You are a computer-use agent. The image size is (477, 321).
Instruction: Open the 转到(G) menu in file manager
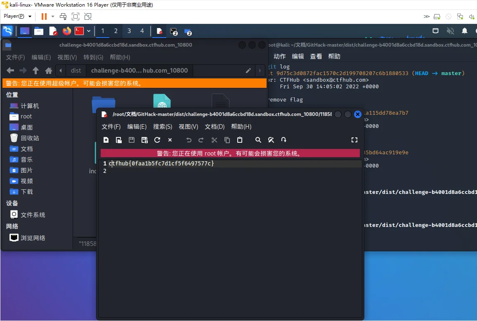[93, 57]
